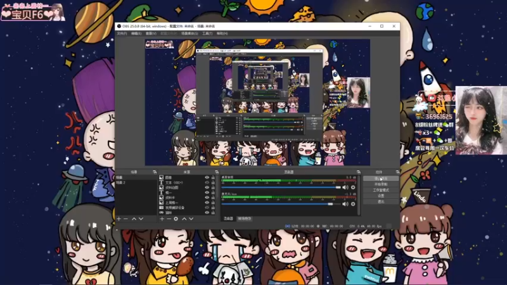This screenshot has height=285, width=507.
Task: Open the 文件(F) menu
Action: [122, 34]
